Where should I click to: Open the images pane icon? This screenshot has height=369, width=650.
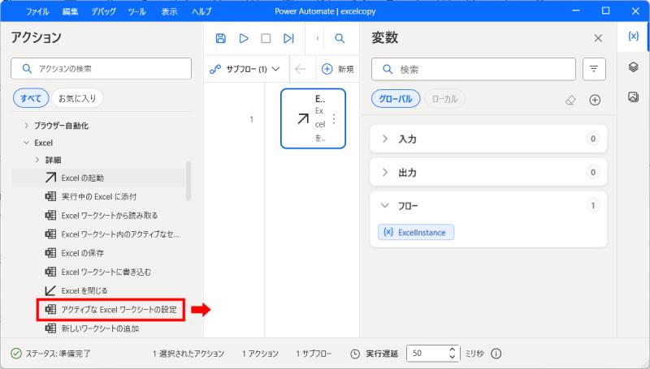point(633,97)
